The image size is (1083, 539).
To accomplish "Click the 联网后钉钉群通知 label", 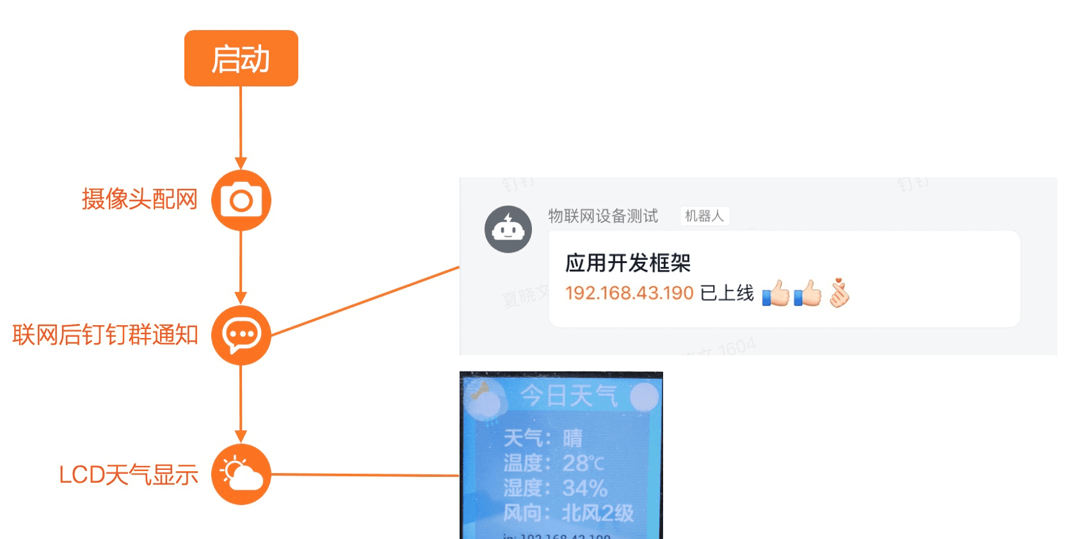I will pos(105,335).
